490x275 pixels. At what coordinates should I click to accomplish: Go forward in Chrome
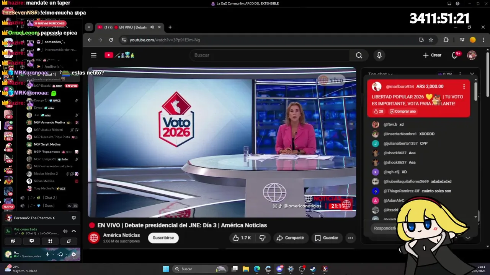(100, 40)
